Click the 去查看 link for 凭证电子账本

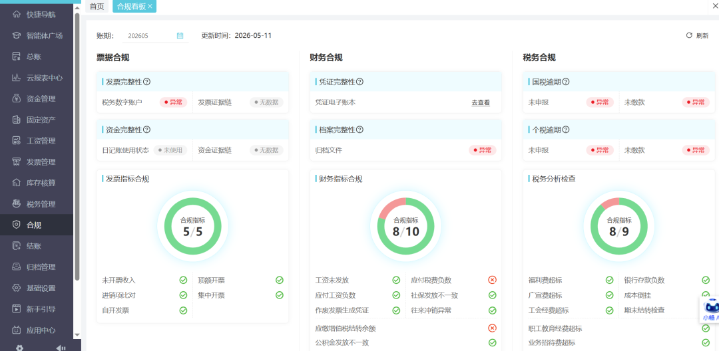(481, 103)
